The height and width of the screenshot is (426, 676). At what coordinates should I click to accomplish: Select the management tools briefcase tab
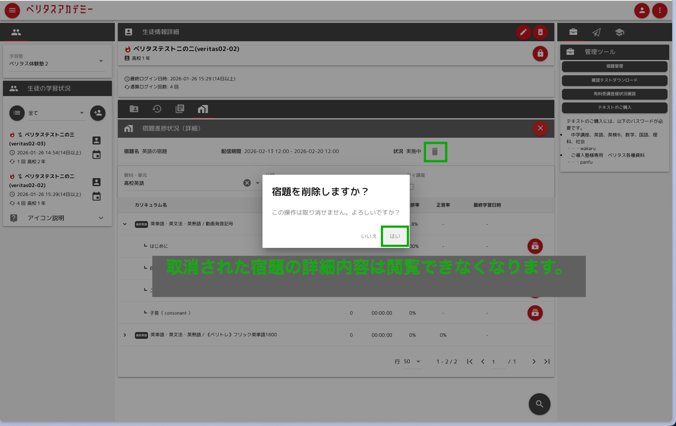573,32
